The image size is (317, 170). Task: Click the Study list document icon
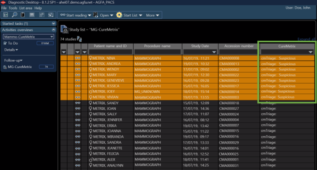[x=64, y=29]
